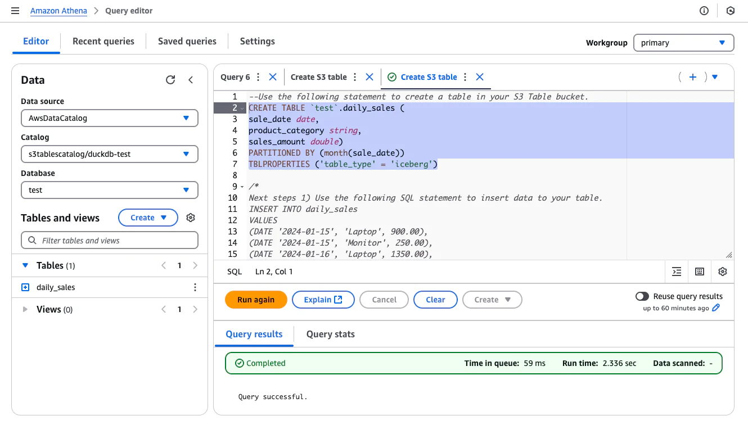Viewport: 748px width, 425px height.
Task: Click the Filter tables and views field
Action: [110, 241]
